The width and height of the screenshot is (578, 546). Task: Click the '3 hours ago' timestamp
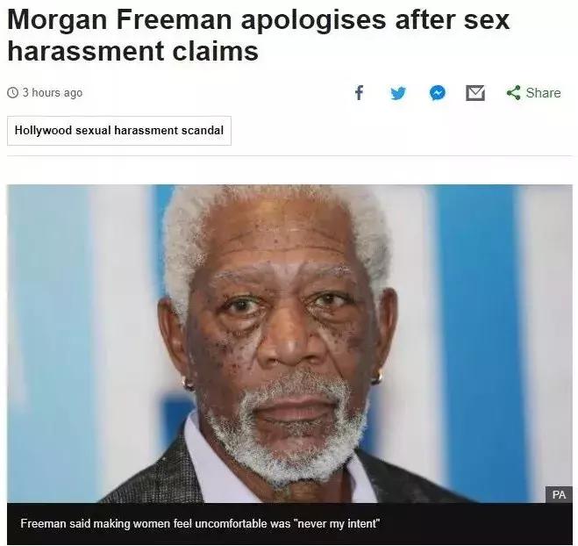[53, 92]
